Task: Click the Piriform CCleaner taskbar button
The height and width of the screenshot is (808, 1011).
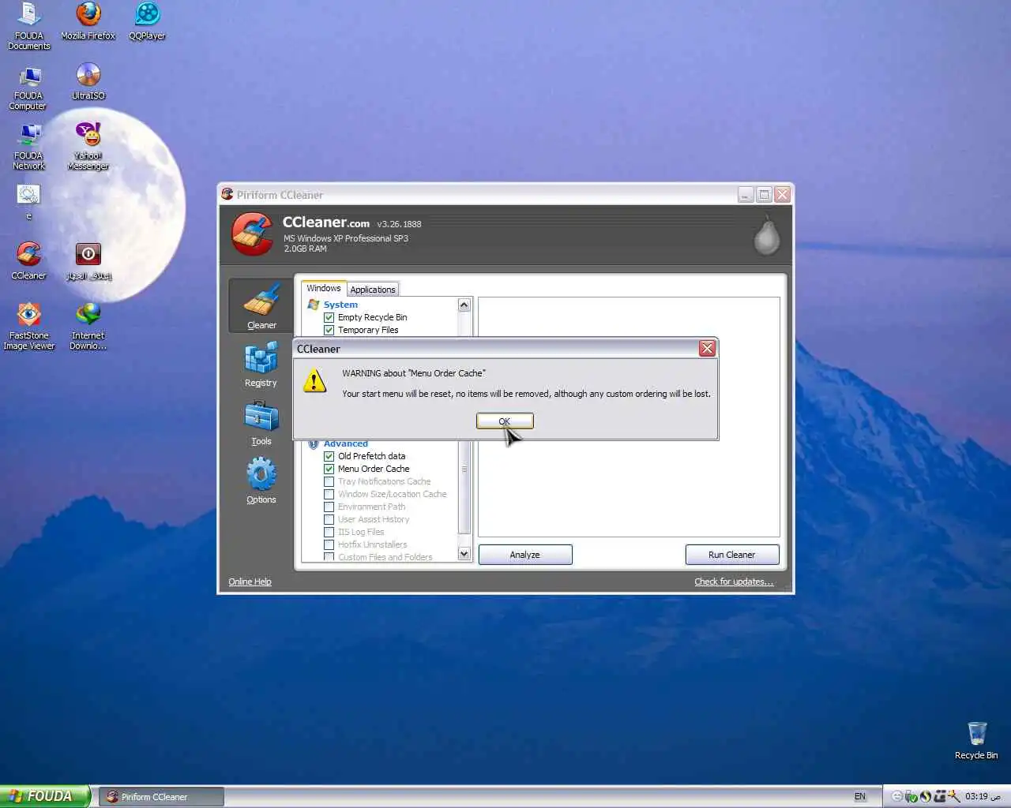Action: click(x=162, y=797)
